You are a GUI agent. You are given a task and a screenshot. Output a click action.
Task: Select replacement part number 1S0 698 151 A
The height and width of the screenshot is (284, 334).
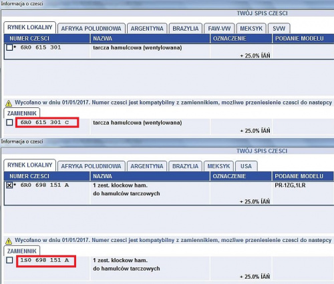click(45, 260)
